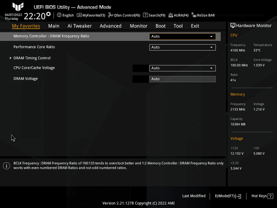Click the Version 2.21.1278 copyright text
Screen dimensions: 277x208
[x=138, y=203]
